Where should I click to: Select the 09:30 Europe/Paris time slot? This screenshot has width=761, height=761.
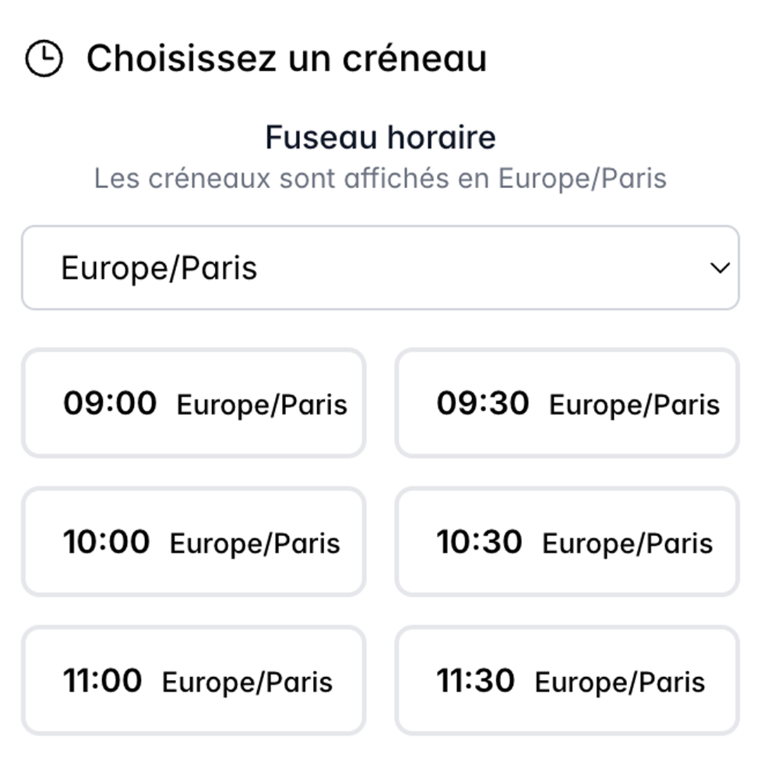[x=568, y=402]
